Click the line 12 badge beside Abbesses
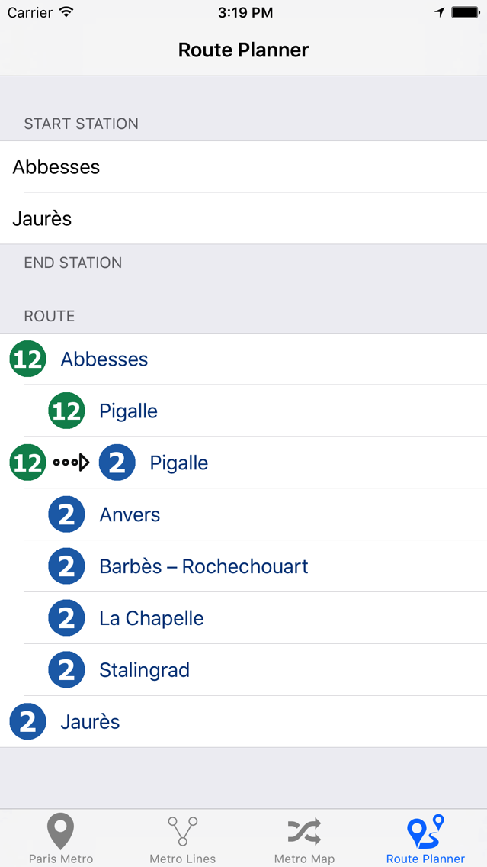The width and height of the screenshot is (487, 867). pos(28,359)
